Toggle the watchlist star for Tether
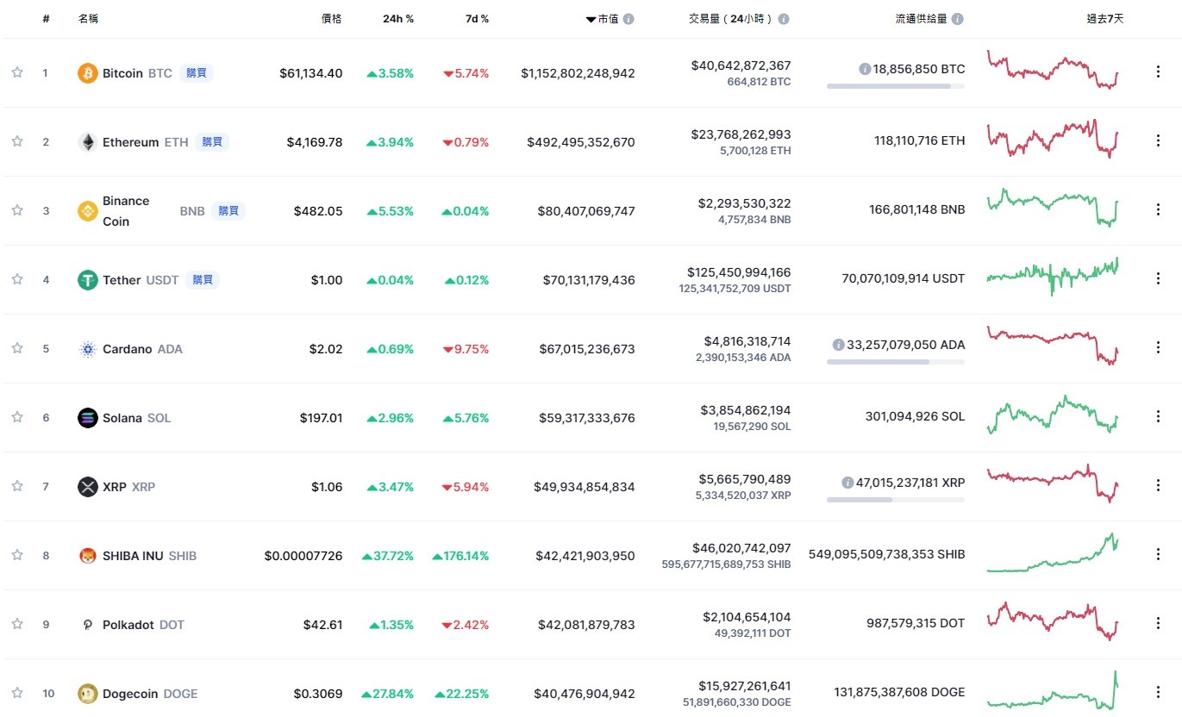 tap(17, 279)
